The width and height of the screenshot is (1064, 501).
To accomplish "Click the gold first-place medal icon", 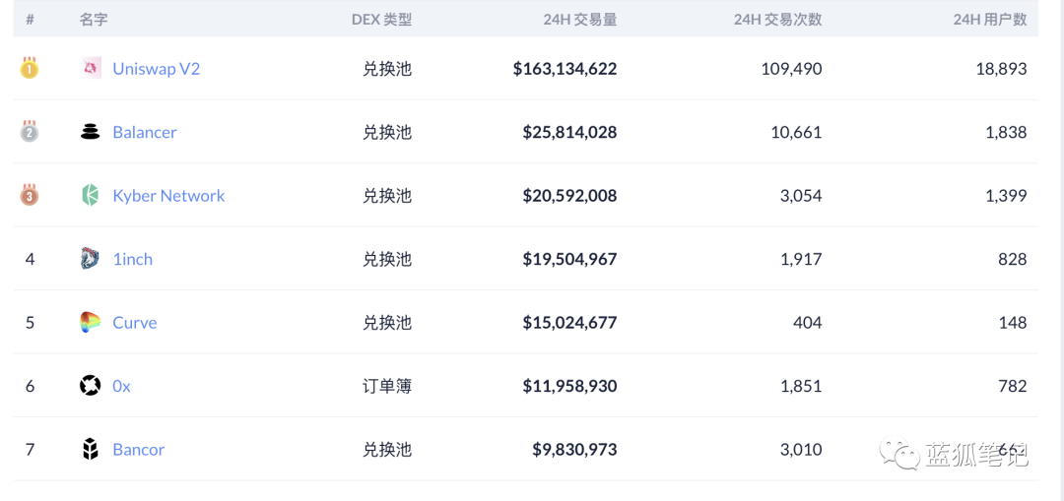I will tap(30, 68).
